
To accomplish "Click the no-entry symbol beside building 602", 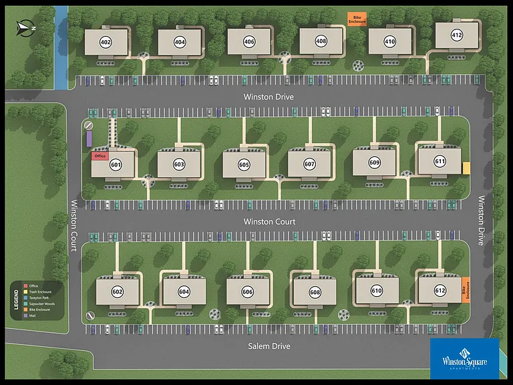I will click(x=90, y=315).
